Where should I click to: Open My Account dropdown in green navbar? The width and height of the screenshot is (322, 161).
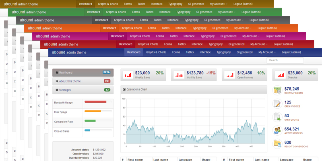227,12
